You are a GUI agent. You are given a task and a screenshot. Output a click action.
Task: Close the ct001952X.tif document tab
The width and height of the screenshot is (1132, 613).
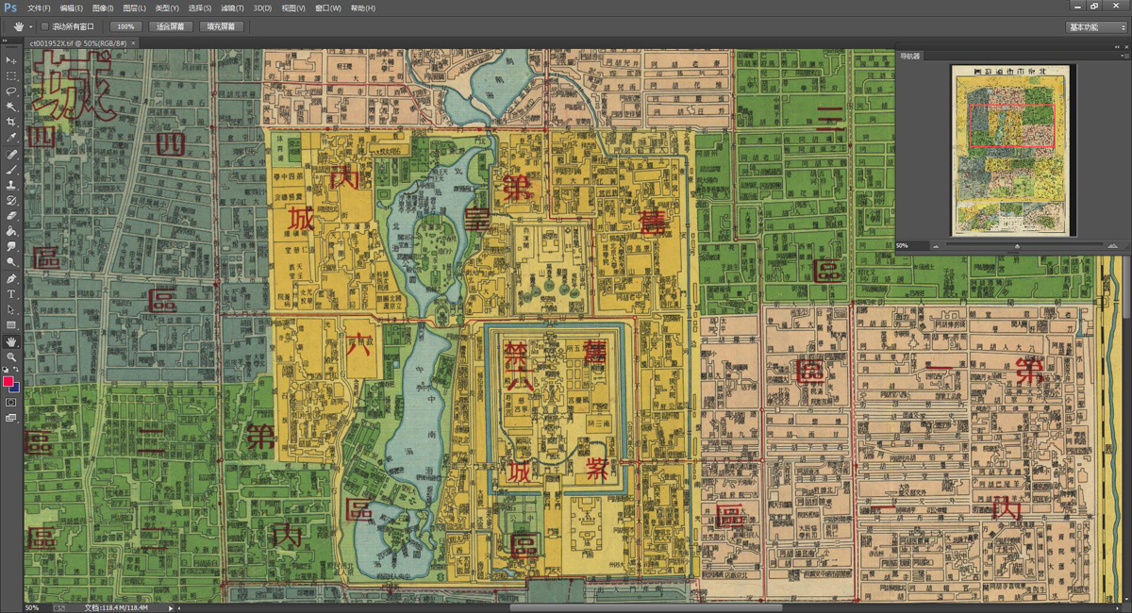(133, 42)
